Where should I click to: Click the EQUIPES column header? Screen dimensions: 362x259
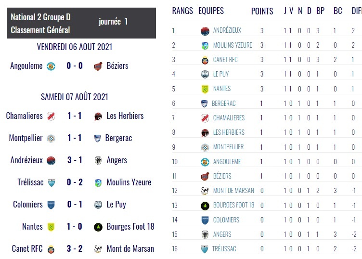(x=211, y=11)
